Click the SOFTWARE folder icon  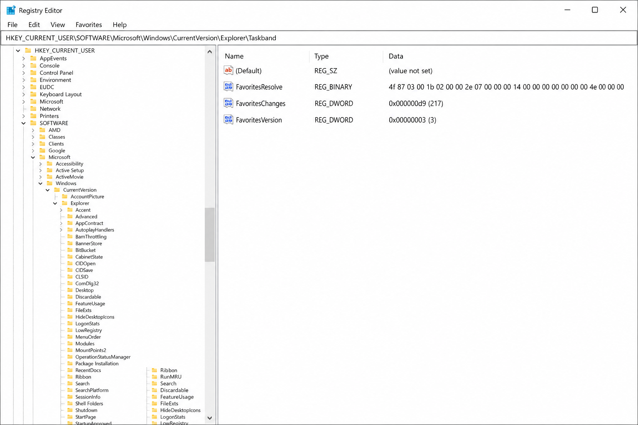pos(33,123)
